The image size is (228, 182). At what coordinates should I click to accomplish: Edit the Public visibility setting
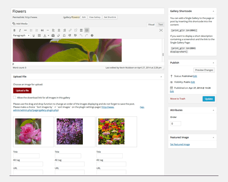point(193,82)
